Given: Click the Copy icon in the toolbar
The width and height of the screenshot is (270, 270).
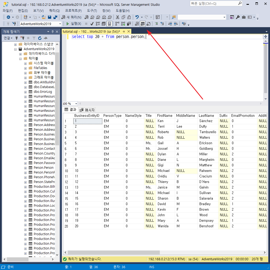Looking at the screenshot, I should pos(123,17).
